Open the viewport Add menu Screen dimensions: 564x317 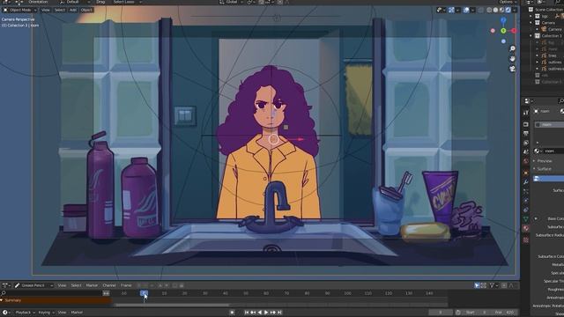click(x=73, y=10)
